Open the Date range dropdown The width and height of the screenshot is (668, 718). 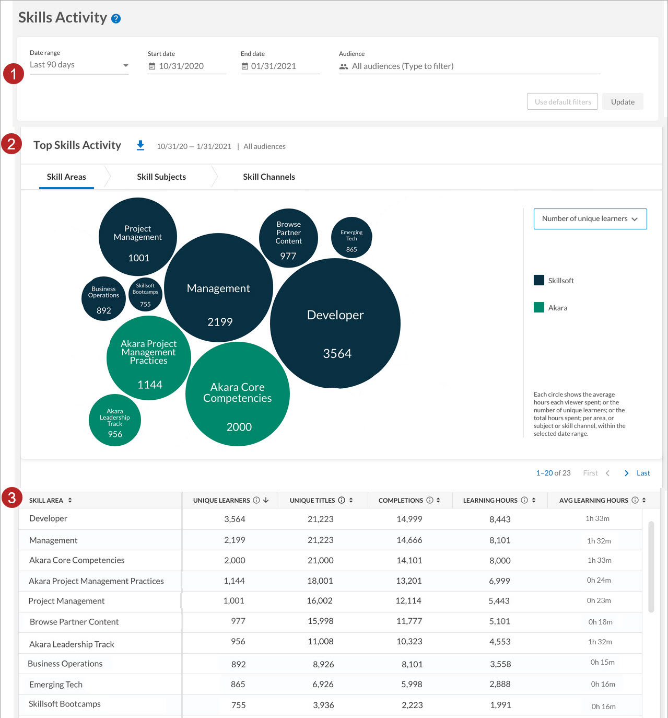(x=79, y=65)
